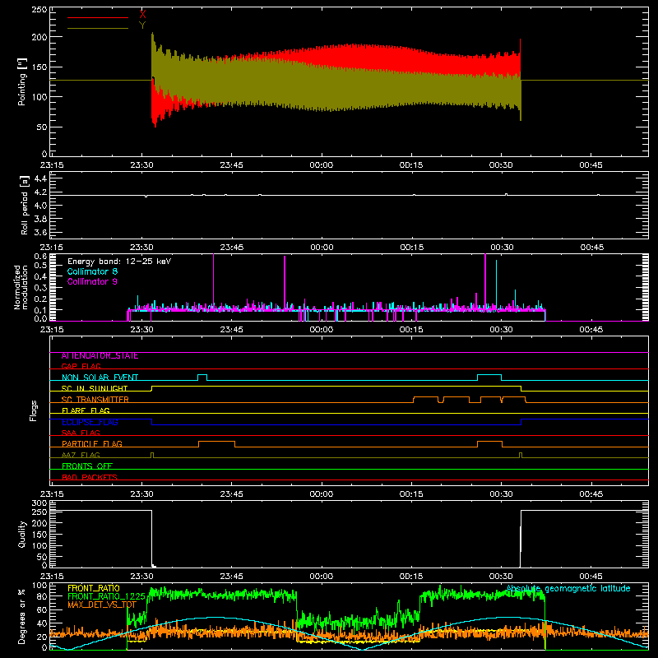Click the Collimator 8 legend entry
Screen dimensions: 658x658
point(92,271)
